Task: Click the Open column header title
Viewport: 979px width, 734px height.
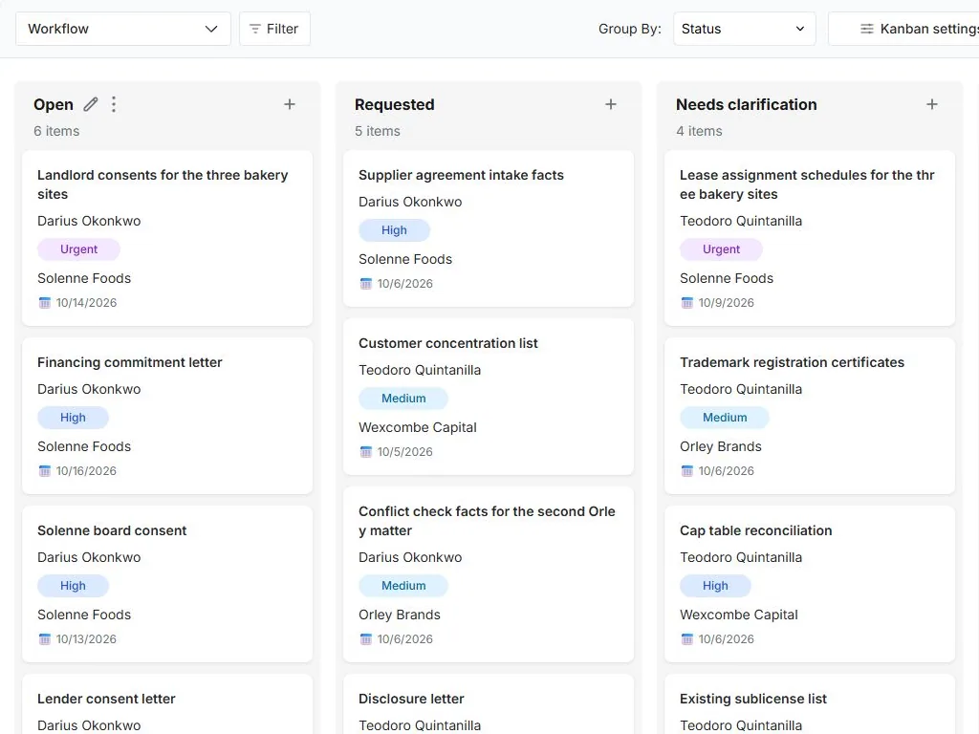Action: click(54, 104)
